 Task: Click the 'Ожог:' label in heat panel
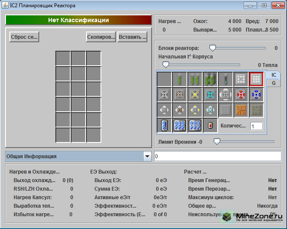(201, 21)
